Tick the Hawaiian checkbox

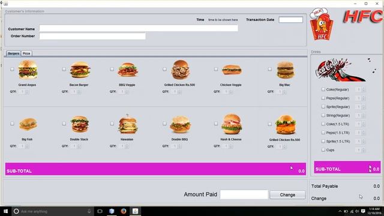(112, 124)
